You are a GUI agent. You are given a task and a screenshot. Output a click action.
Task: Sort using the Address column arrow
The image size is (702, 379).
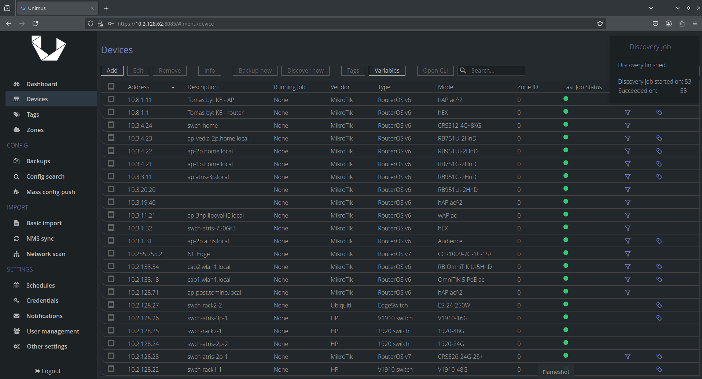pos(173,87)
